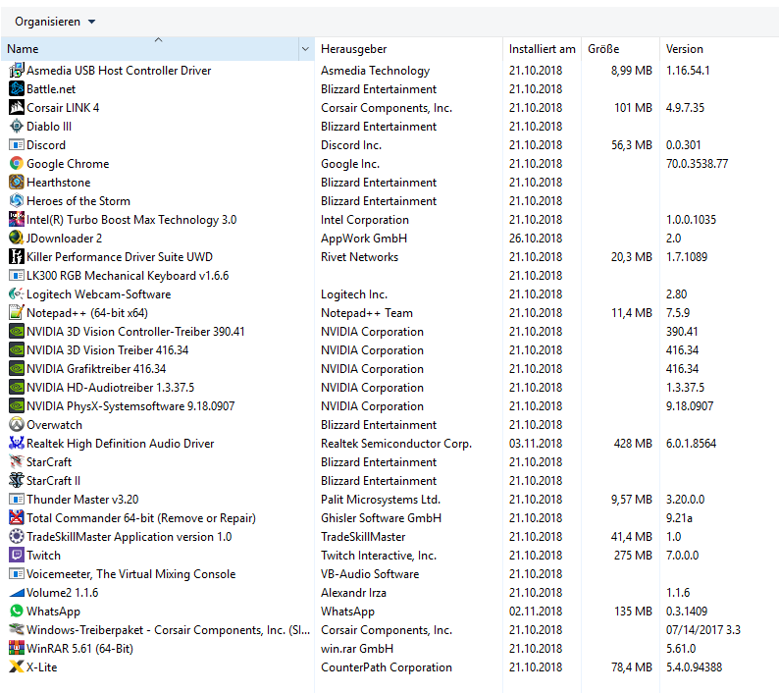This screenshot has height=693, width=779.
Task: Click the Volume2 1.1.6 icon
Action: click(x=17, y=593)
